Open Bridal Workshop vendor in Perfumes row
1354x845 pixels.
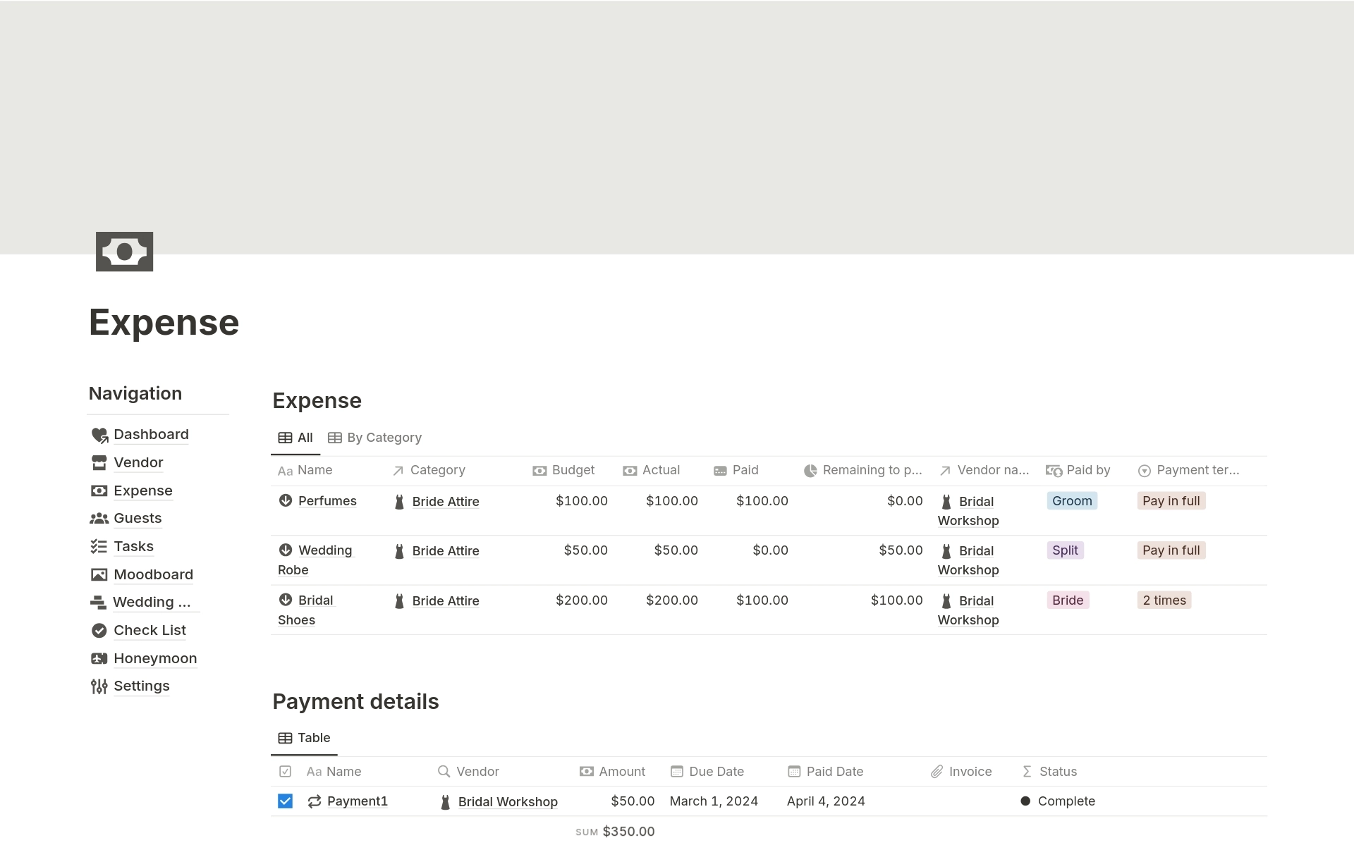[968, 511]
